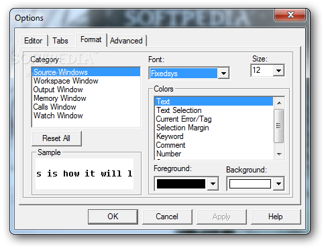
Task: Pick Output Window category
Action: (86, 90)
